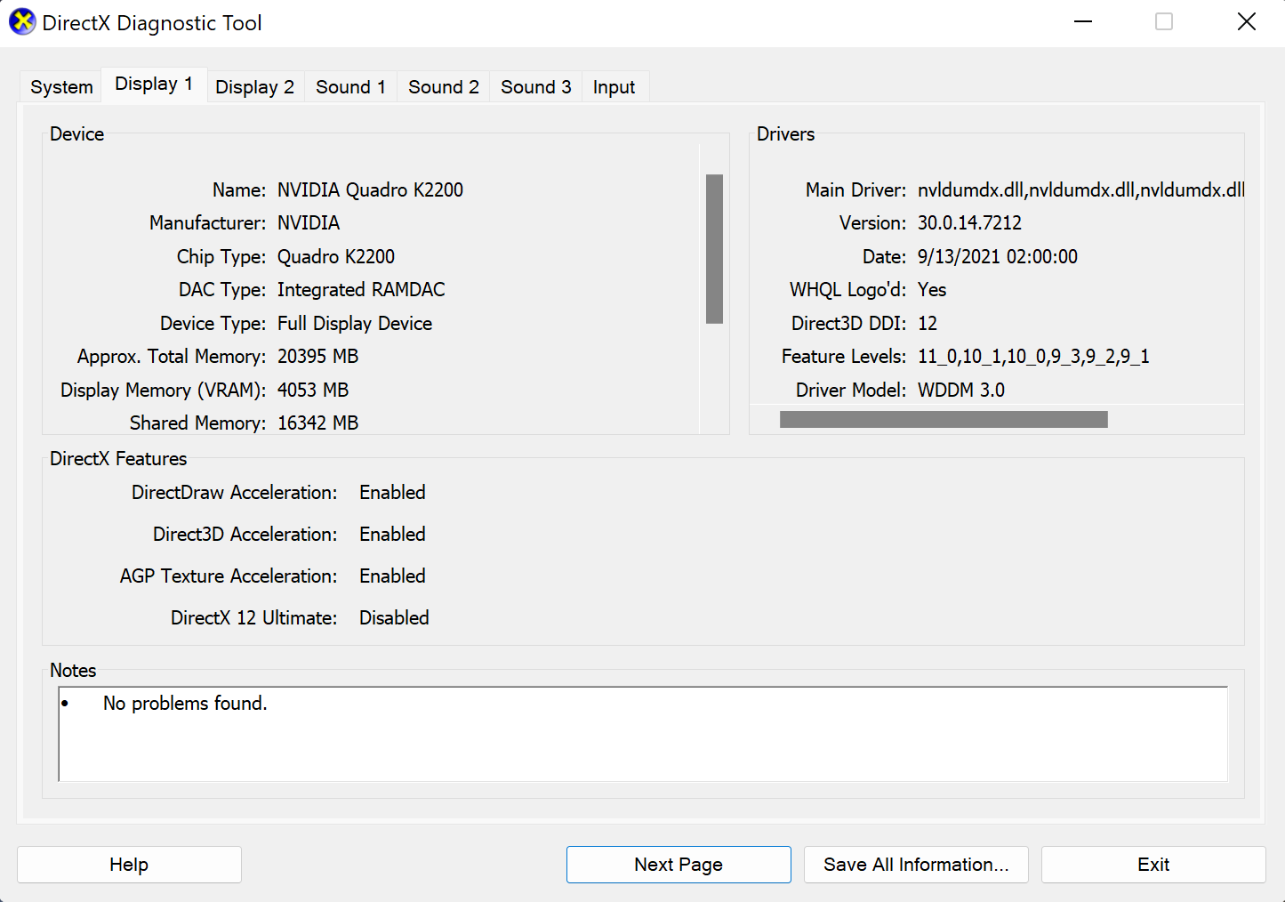Viewport: 1285px width, 902px height.
Task: Switch to the System tab
Action: pyautogui.click(x=61, y=87)
